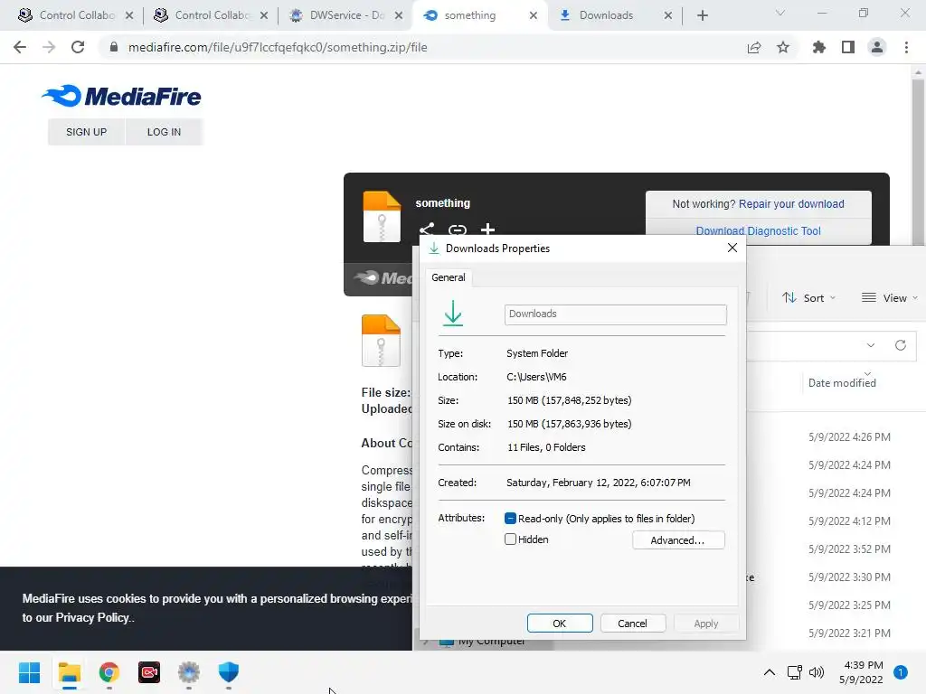The height and width of the screenshot is (694, 926).
Task: Open Advanced attributes button
Action: click(x=678, y=540)
